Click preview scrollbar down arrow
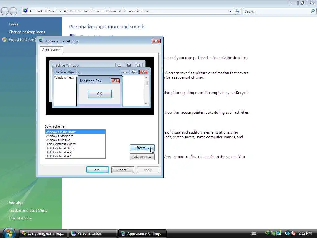Viewport: 317px width, 238px height. pos(146,103)
